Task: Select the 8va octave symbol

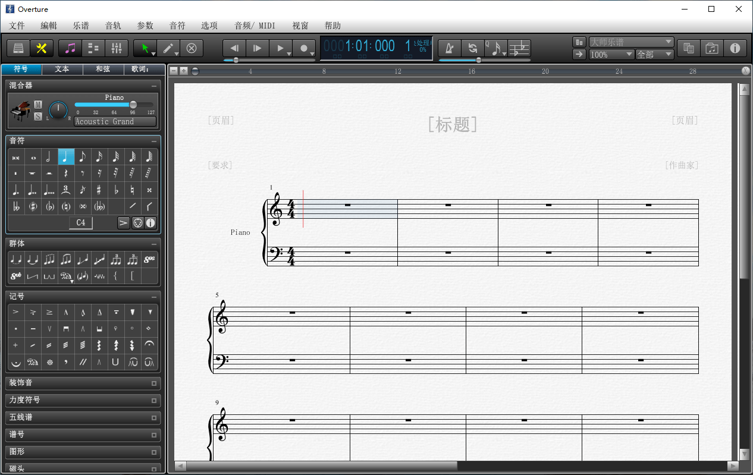Action: coord(149,260)
